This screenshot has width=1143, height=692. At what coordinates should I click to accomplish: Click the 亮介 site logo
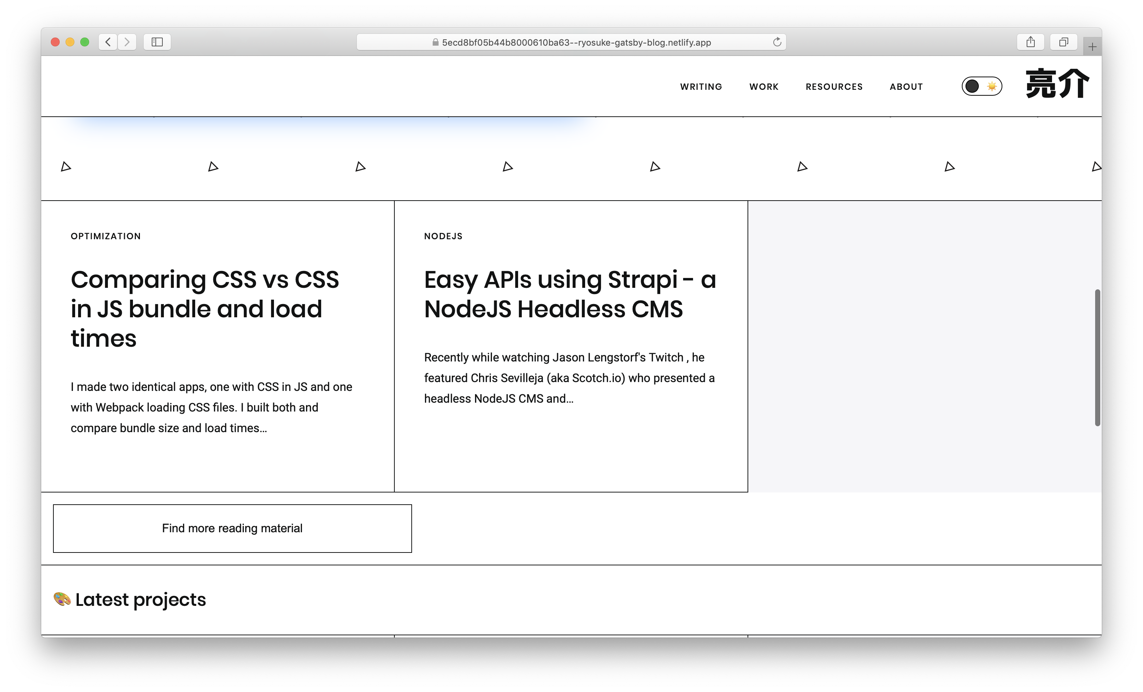tap(1058, 84)
